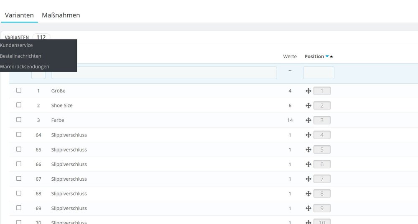Screen dimensions: 418x224
Task: Click ID cell 65 in the table
Action: [38, 150]
